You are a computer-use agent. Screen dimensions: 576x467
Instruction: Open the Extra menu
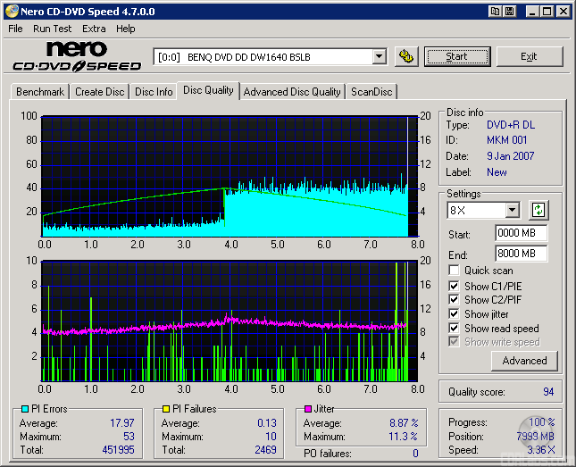pos(94,29)
